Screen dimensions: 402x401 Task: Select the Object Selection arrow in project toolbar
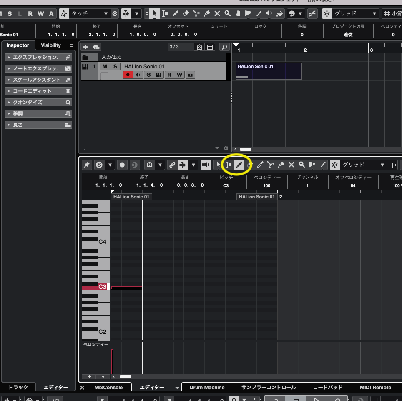(154, 13)
